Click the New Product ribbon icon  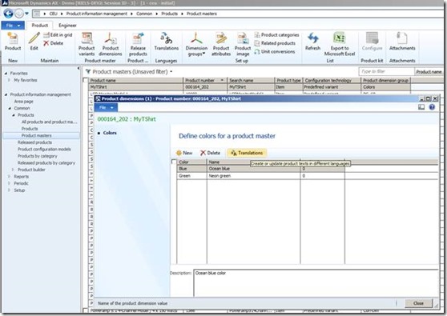coord(13,42)
